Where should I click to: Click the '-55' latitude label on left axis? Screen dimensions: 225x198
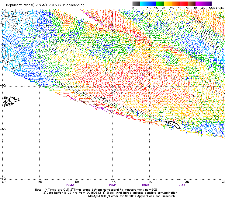(x=3, y=129)
